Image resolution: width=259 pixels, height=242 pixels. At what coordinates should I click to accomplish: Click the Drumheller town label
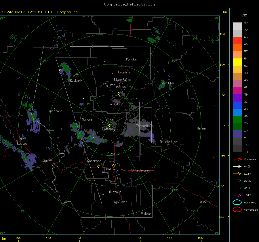pos(169,142)
